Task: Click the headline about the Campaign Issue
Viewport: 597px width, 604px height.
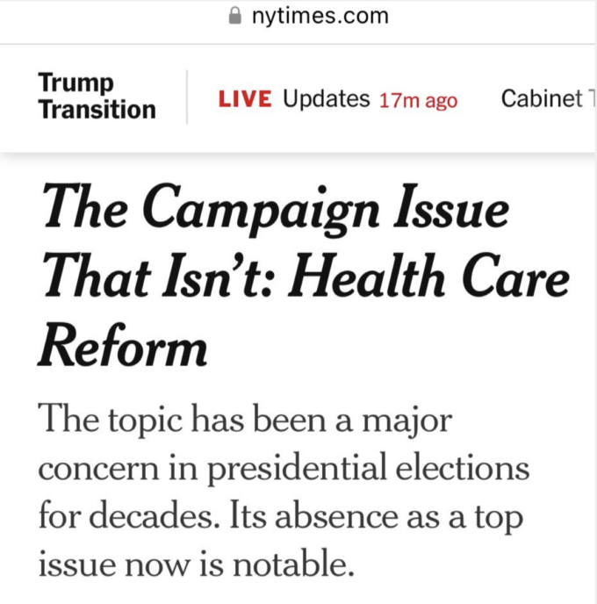Action: click(305, 275)
